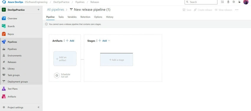Click the info icon in warning banner
Viewport: 251px width, 111px height.
coord(46,24)
